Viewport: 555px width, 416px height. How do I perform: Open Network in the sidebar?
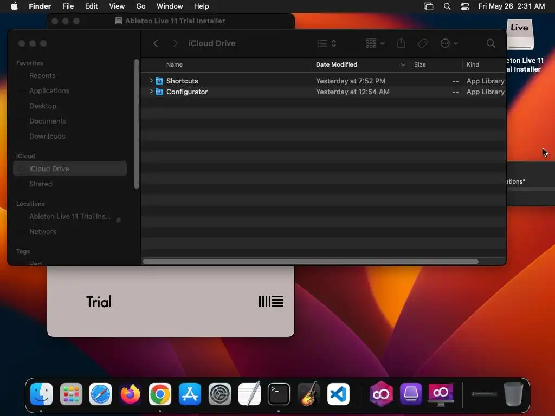[42, 231]
